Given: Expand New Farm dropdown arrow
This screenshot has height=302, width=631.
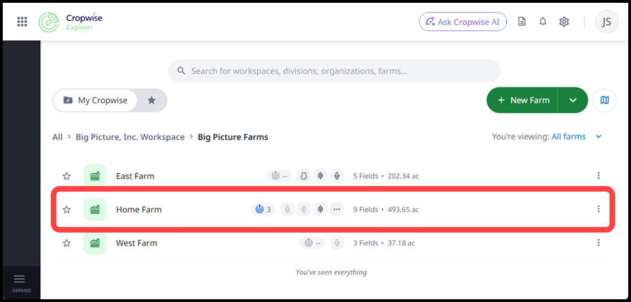Looking at the screenshot, I should [573, 100].
